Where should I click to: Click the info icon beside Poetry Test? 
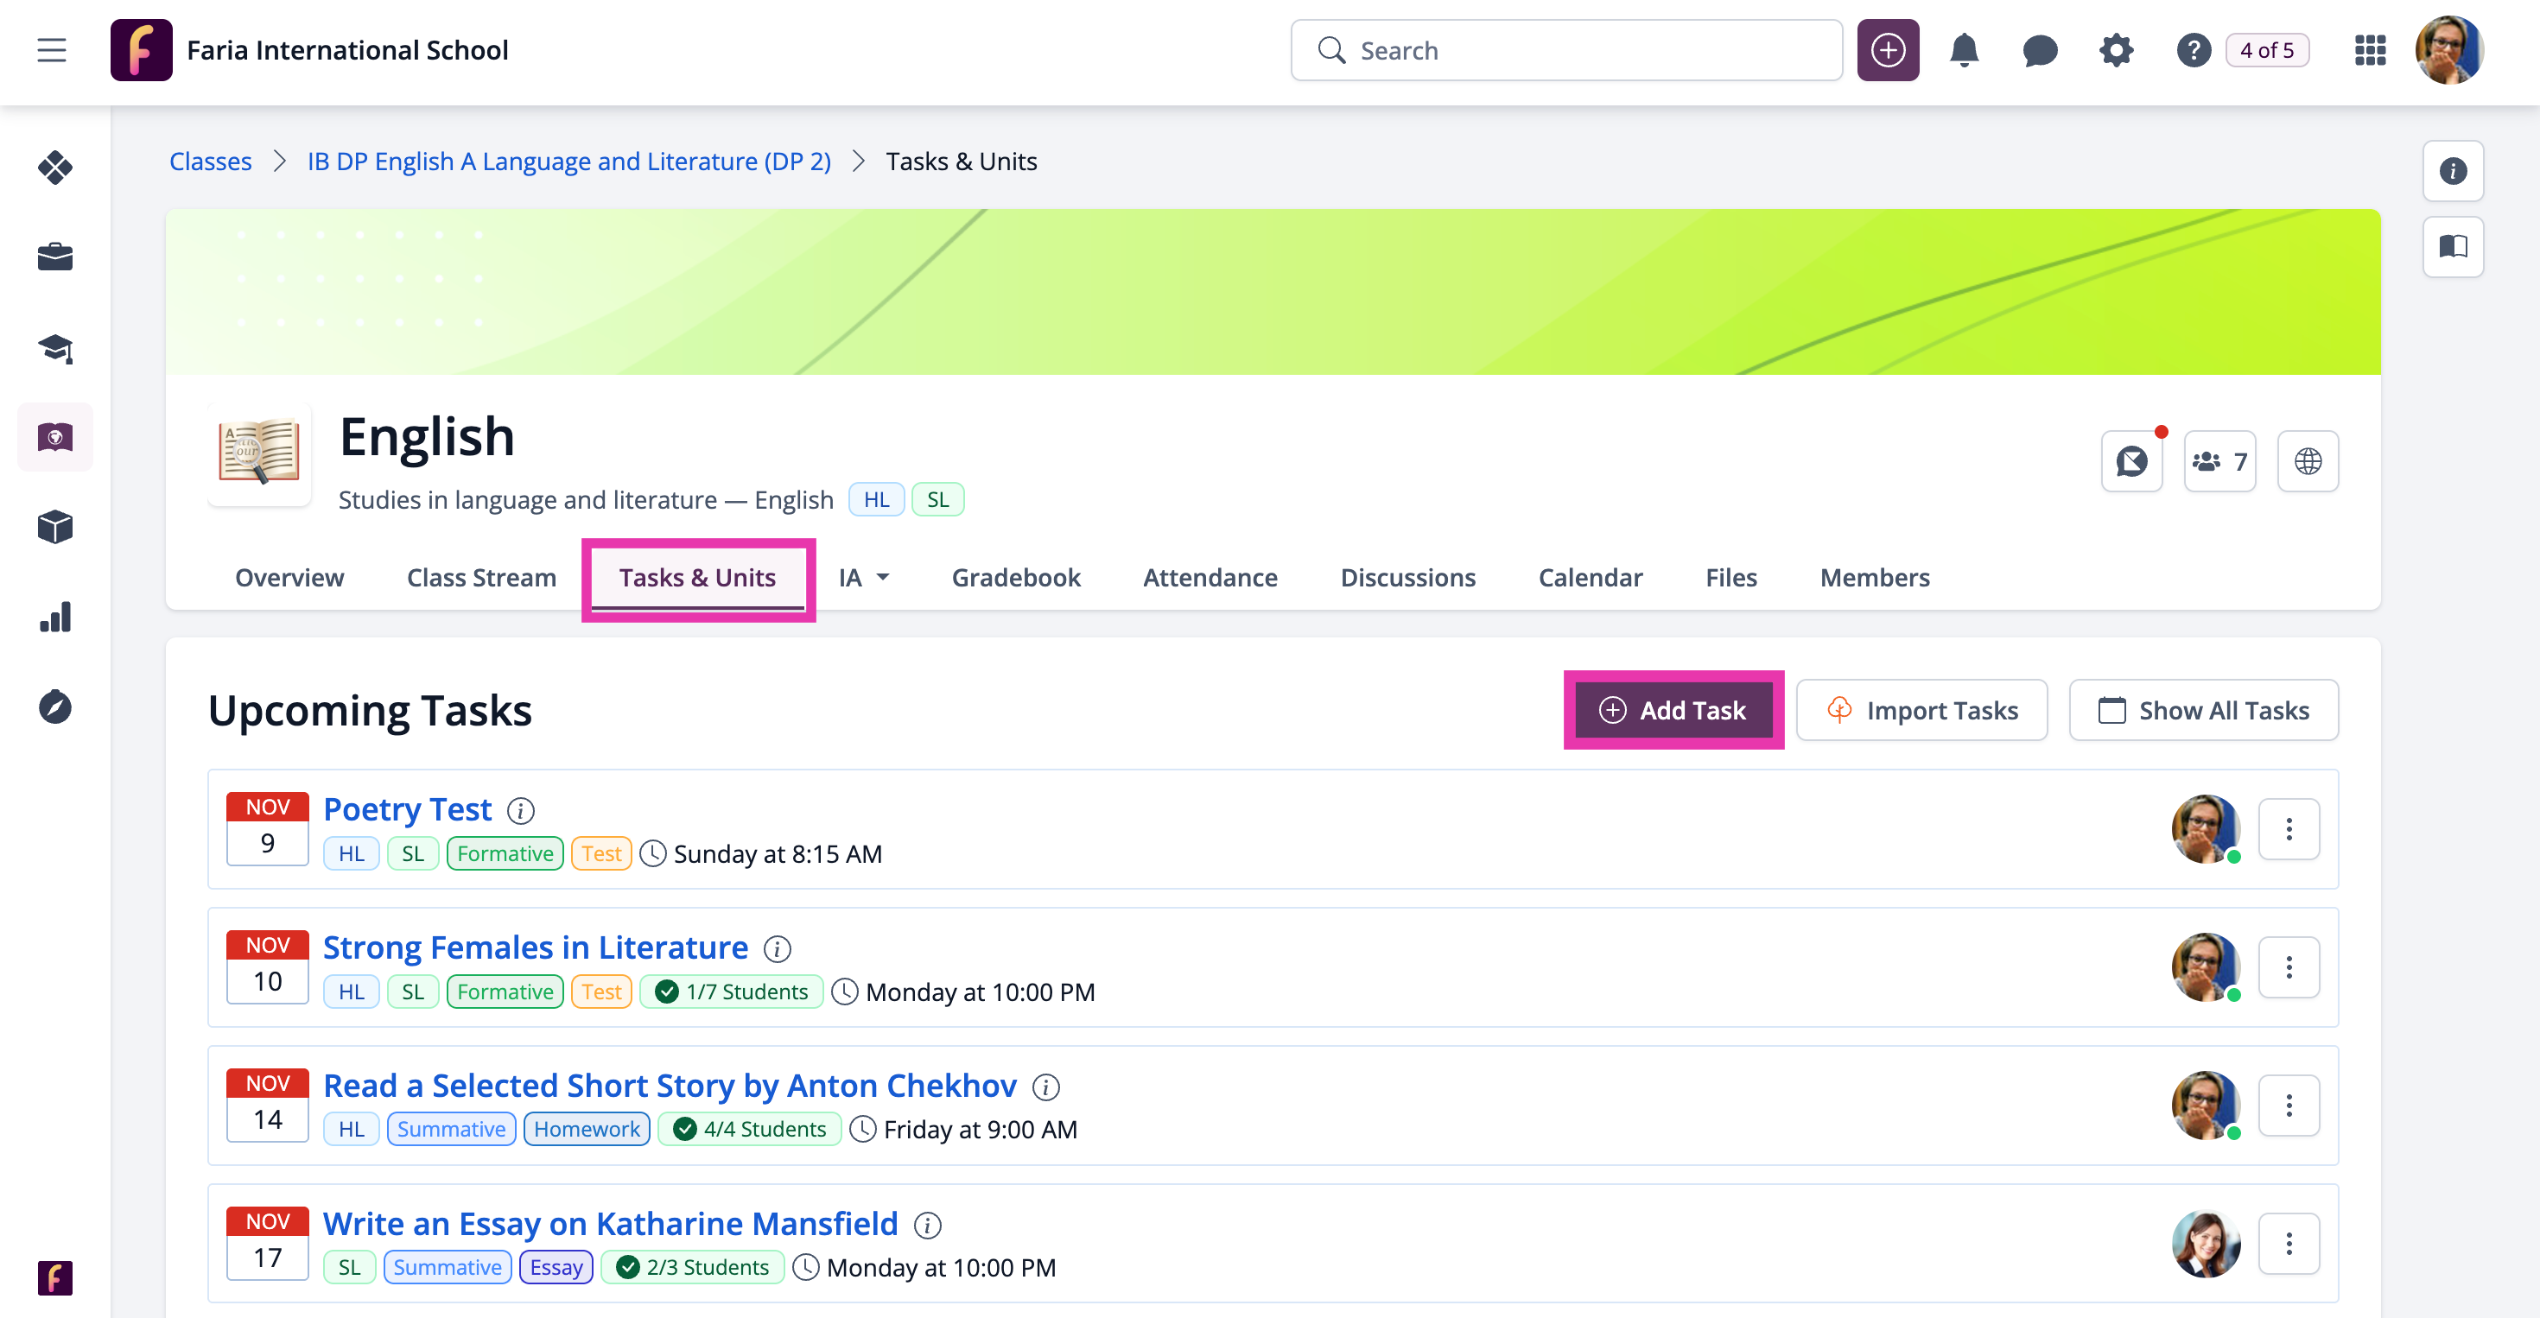[x=521, y=810]
